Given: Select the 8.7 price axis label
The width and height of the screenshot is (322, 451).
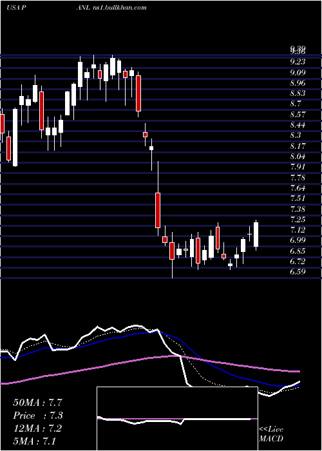Looking at the screenshot, I should pos(296,104).
